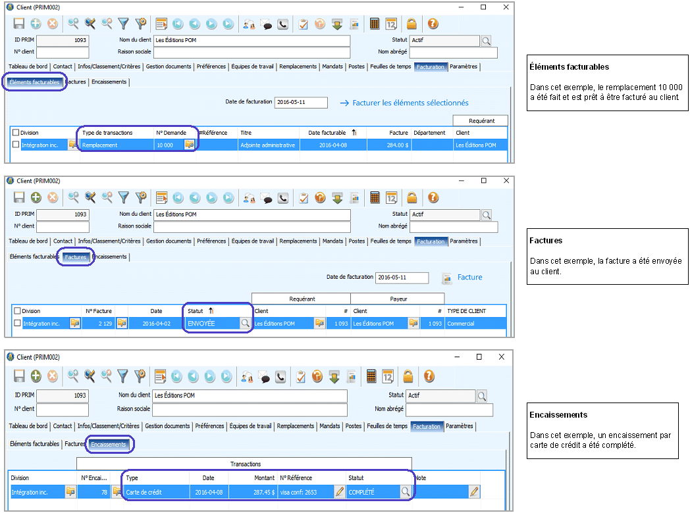
Task: Click the Save icon in the top window toolbar
Action: click(19, 24)
